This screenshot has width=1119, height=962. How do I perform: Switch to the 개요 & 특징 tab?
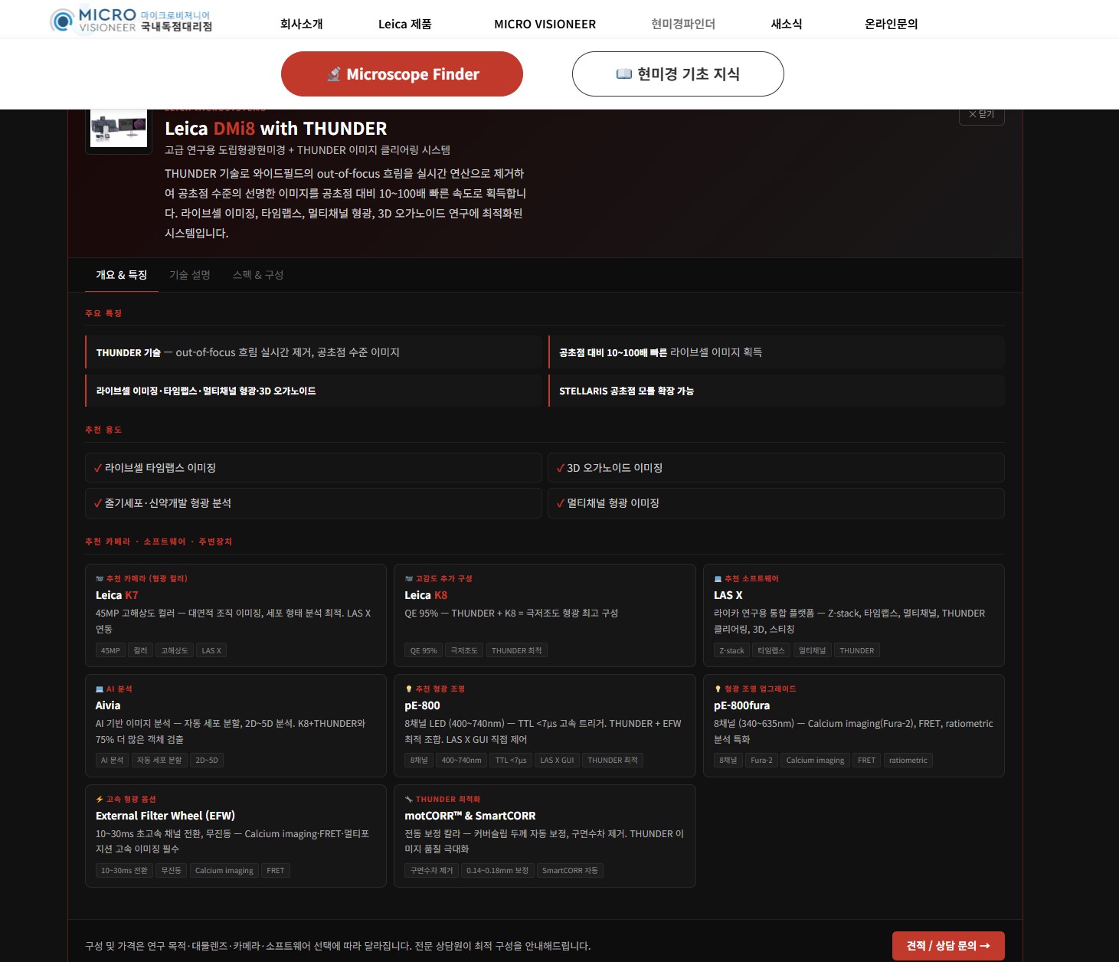click(x=122, y=275)
